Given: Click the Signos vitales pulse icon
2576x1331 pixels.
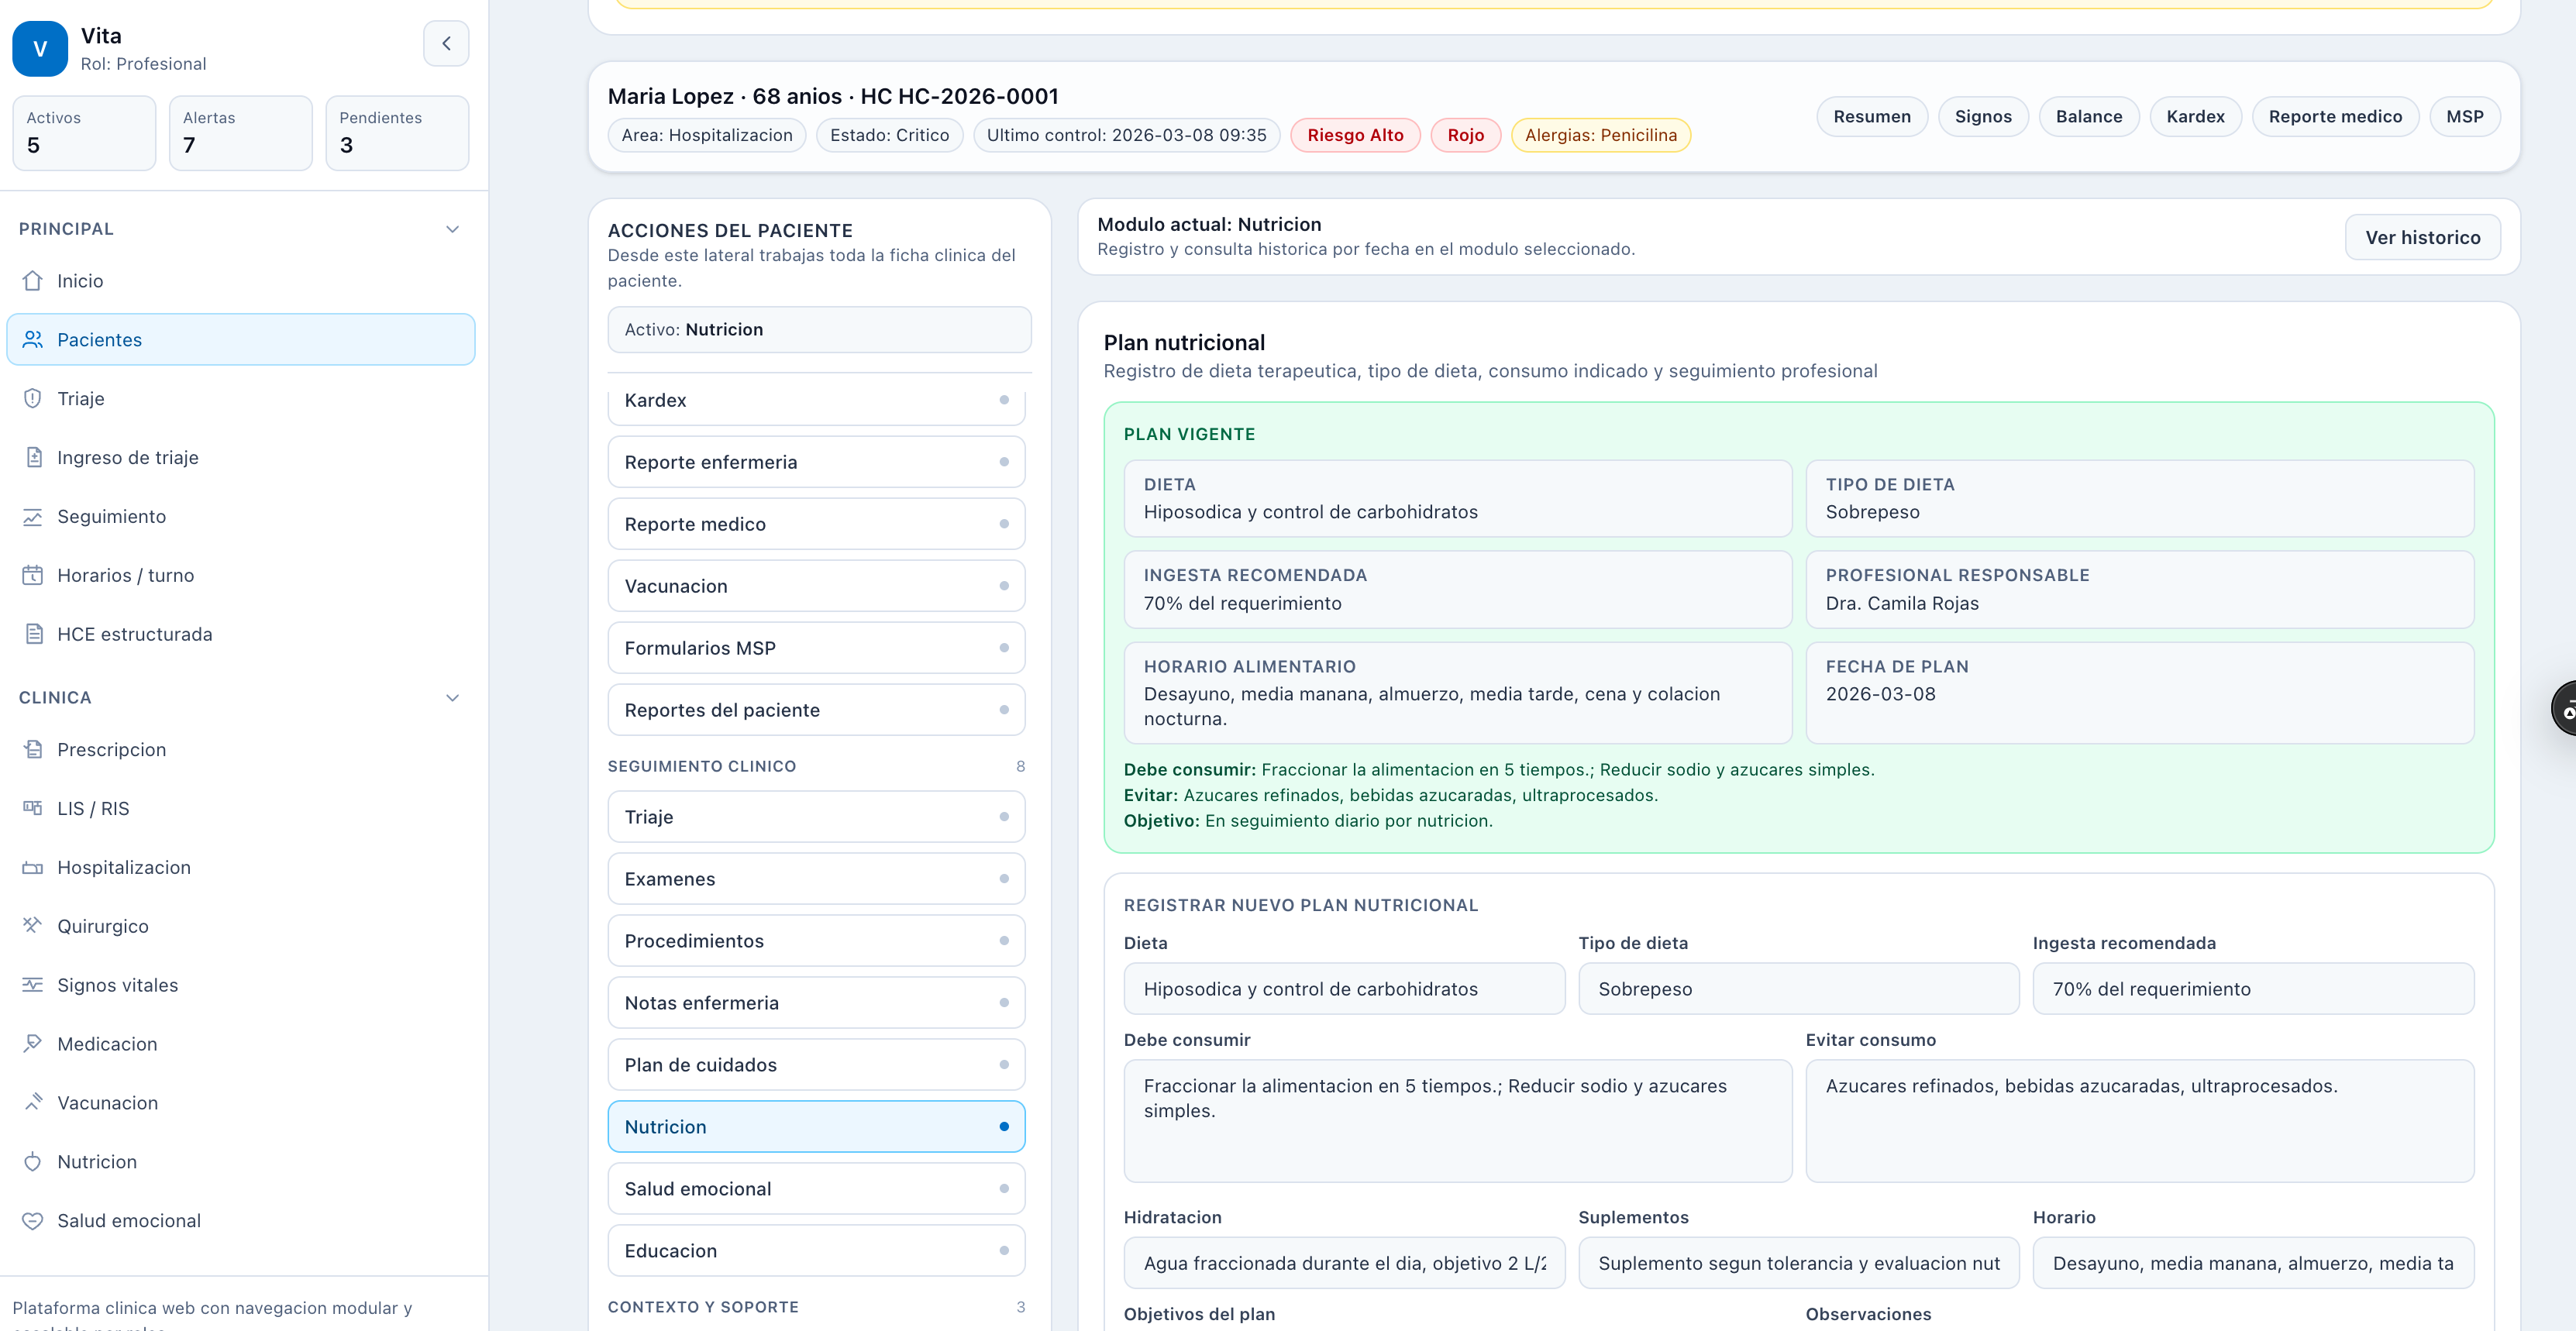Looking at the screenshot, I should [x=33, y=985].
